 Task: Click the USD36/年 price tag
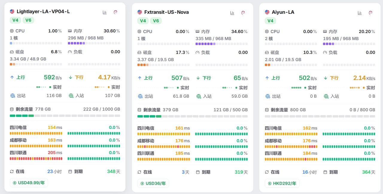153,183
